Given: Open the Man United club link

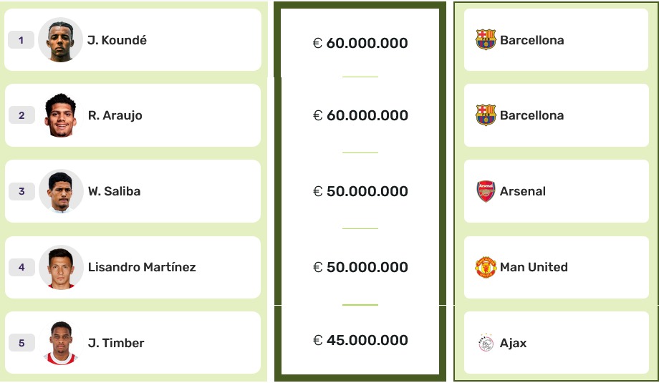Looking at the screenshot, I should tap(534, 267).
